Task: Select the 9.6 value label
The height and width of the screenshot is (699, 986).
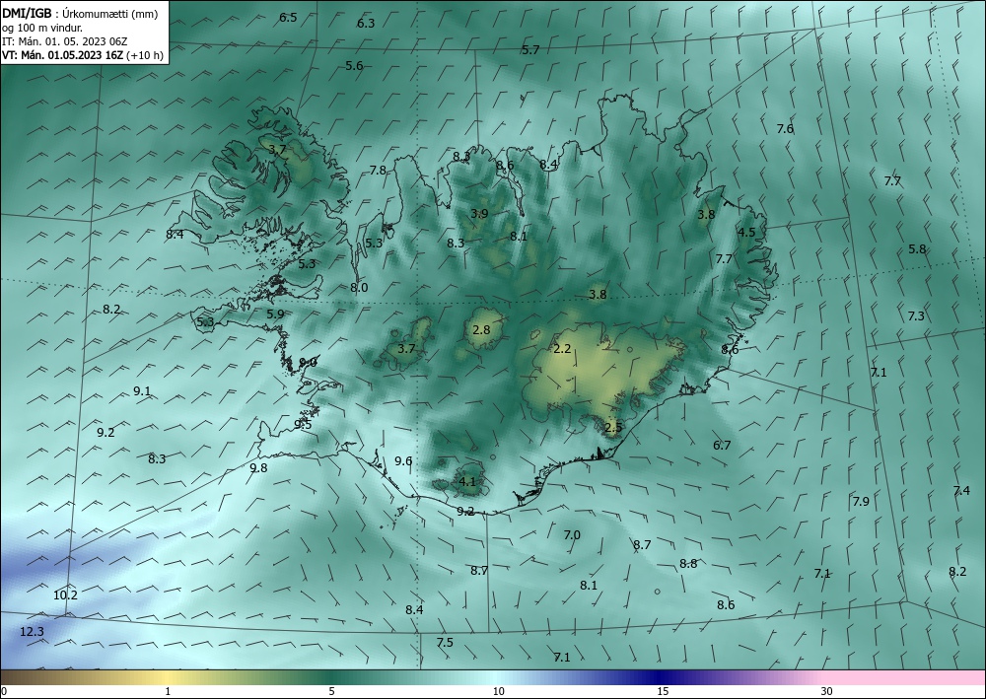Action: [x=403, y=461]
